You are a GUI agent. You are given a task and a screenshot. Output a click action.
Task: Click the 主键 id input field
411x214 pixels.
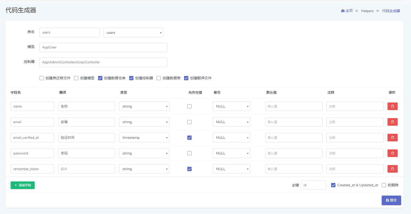(313, 185)
